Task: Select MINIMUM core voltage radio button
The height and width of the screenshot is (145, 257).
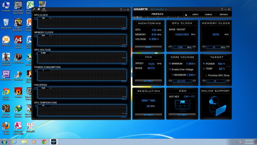Action: (170, 64)
